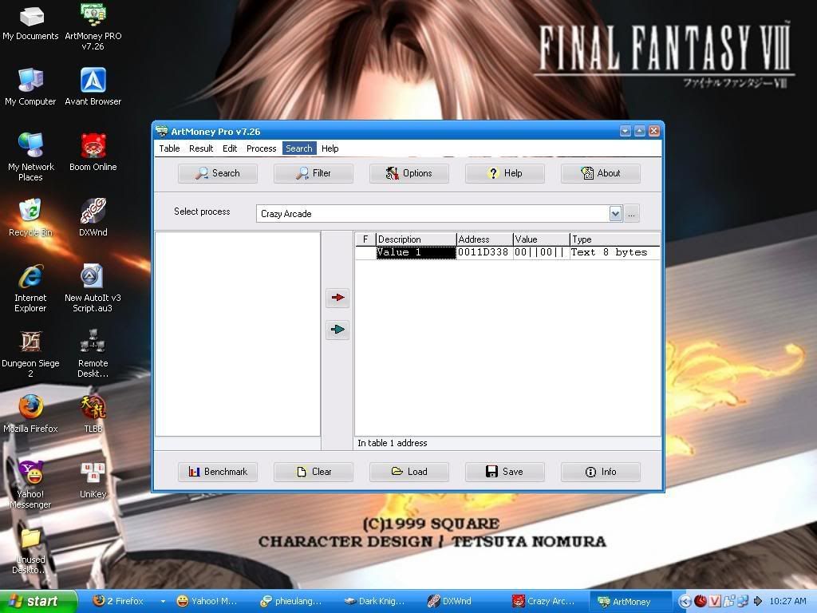Click the Value column header

[x=542, y=239]
